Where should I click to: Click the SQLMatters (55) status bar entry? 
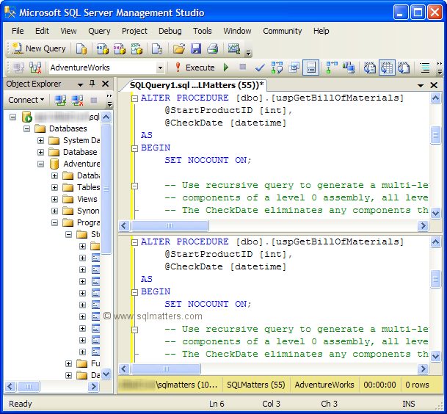click(256, 385)
